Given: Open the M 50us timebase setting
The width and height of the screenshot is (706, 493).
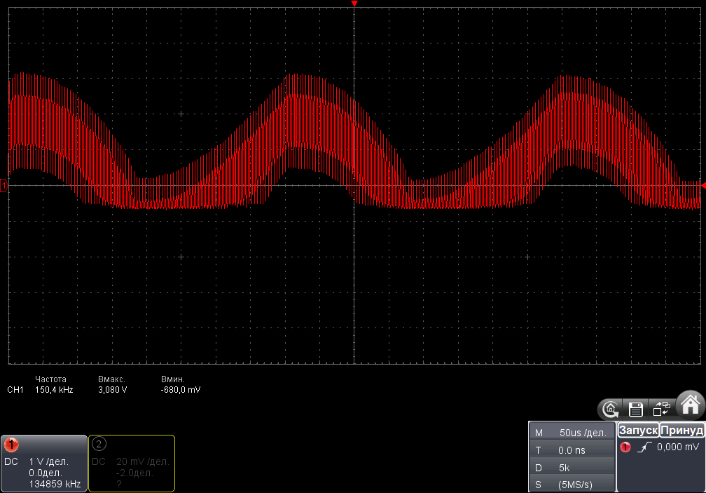Looking at the screenshot, I should coord(571,433).
